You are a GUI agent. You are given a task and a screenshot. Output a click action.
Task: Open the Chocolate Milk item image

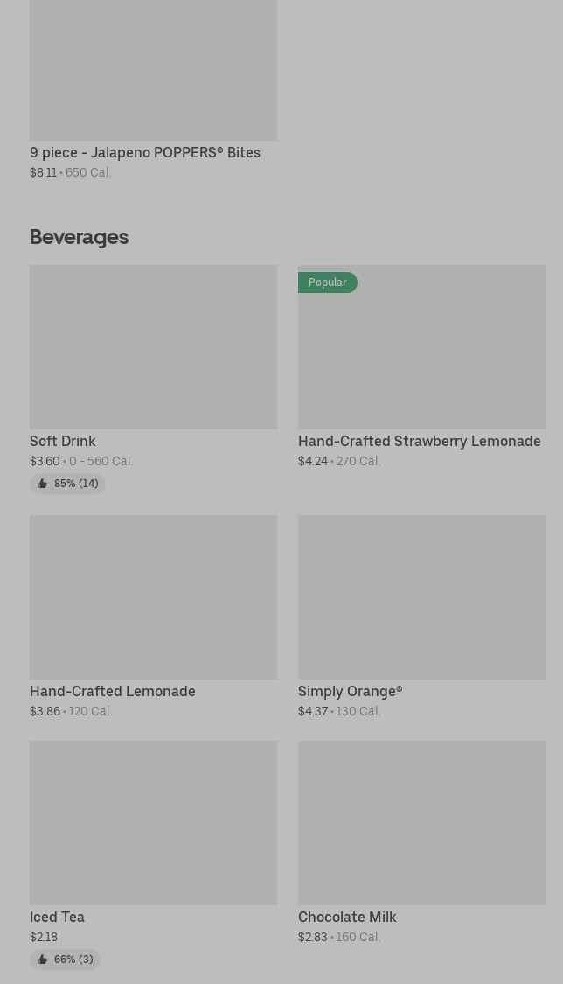(421, 823)
